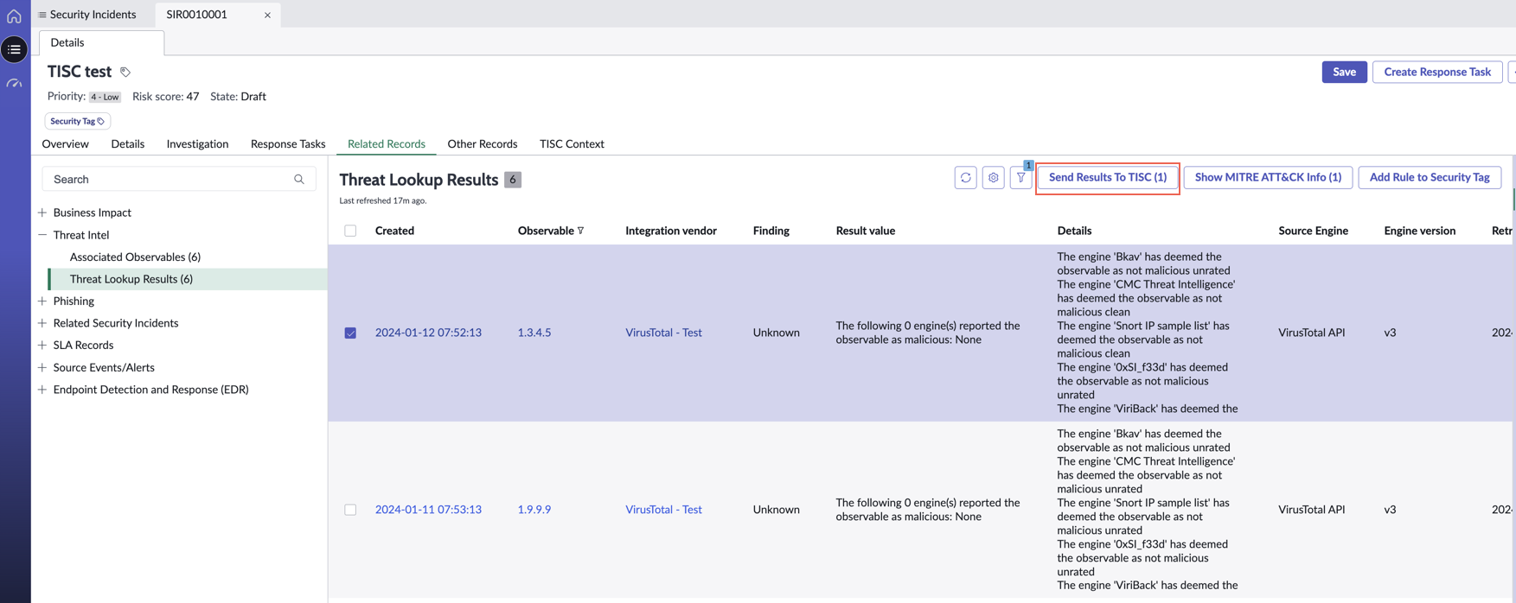
Task: Open the home icon in sidebar
Action: coord(14,16)
